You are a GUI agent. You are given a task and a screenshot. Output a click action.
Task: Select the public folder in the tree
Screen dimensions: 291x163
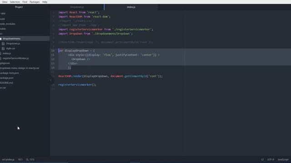(x=3, y=29)
